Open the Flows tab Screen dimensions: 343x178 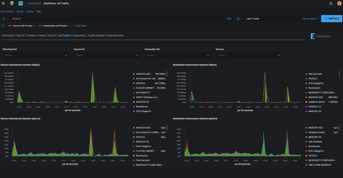coord(42,35)
